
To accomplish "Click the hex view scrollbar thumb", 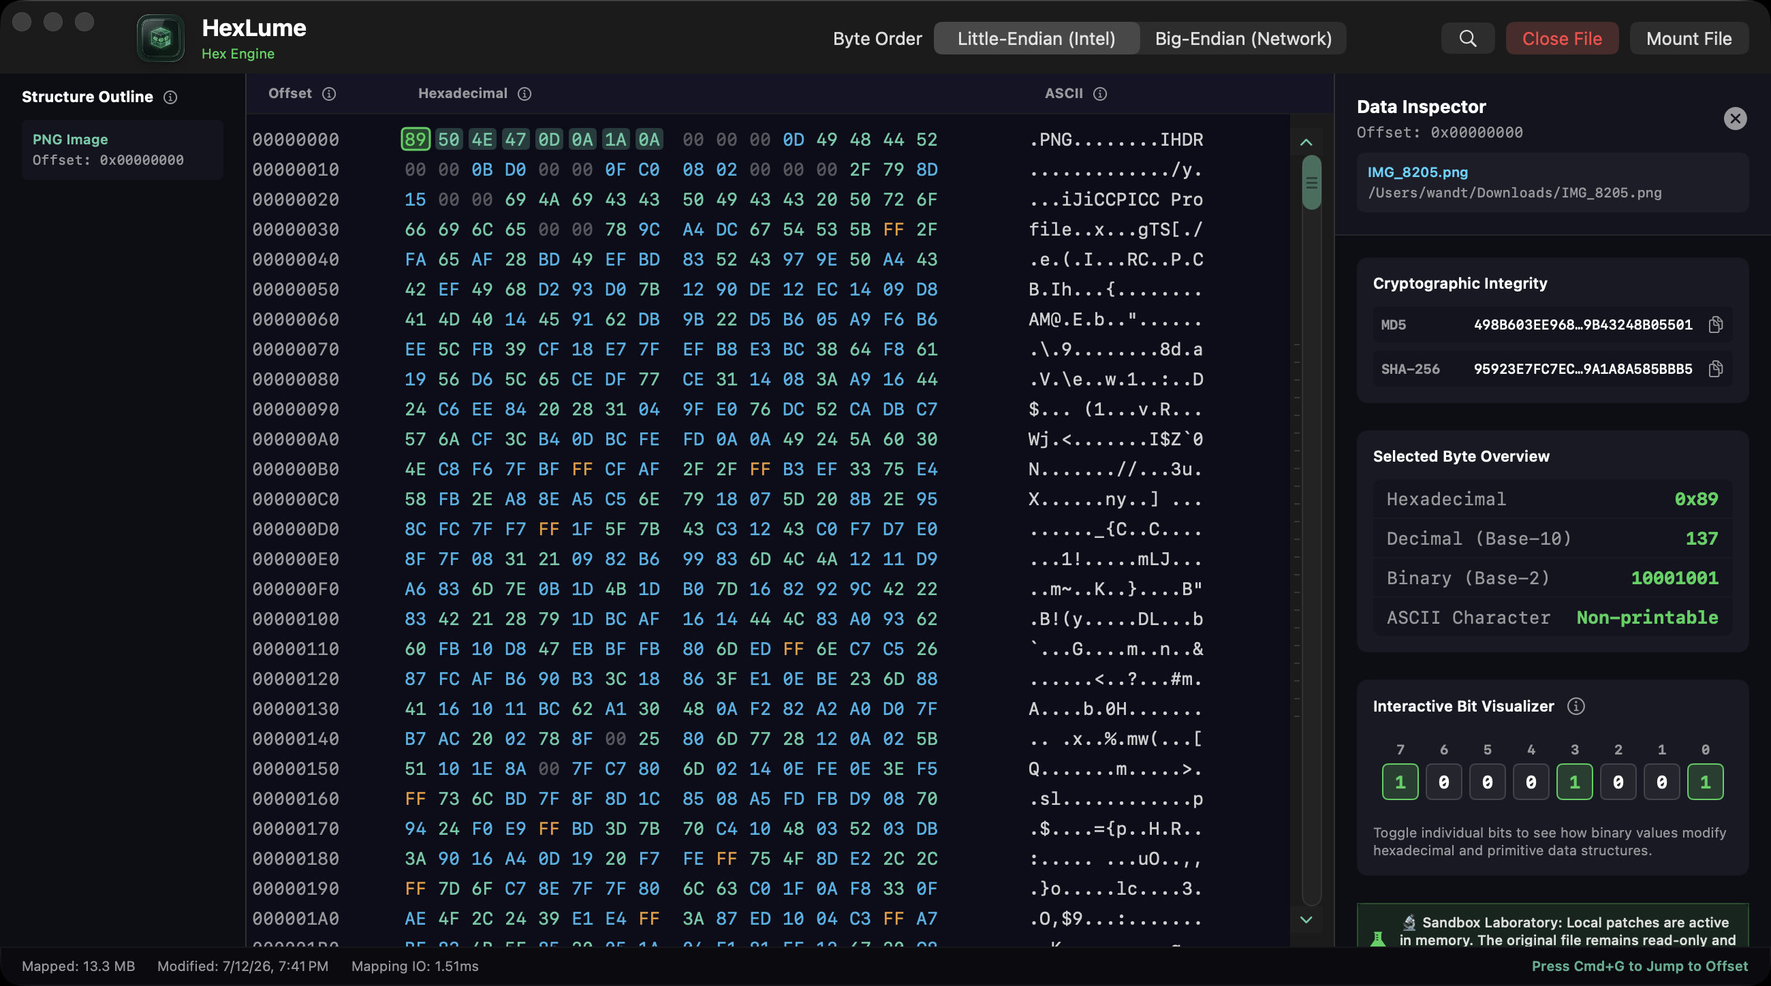I will (x=1311, y=182).
